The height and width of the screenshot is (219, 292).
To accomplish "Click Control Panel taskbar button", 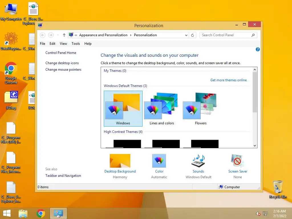I will point(58,213).
